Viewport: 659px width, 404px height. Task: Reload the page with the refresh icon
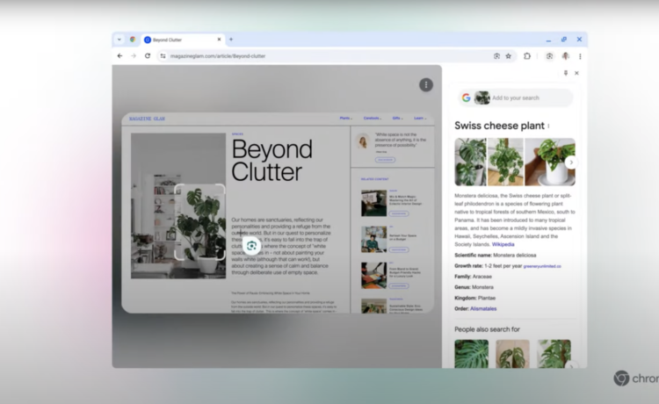pos(148,56)
